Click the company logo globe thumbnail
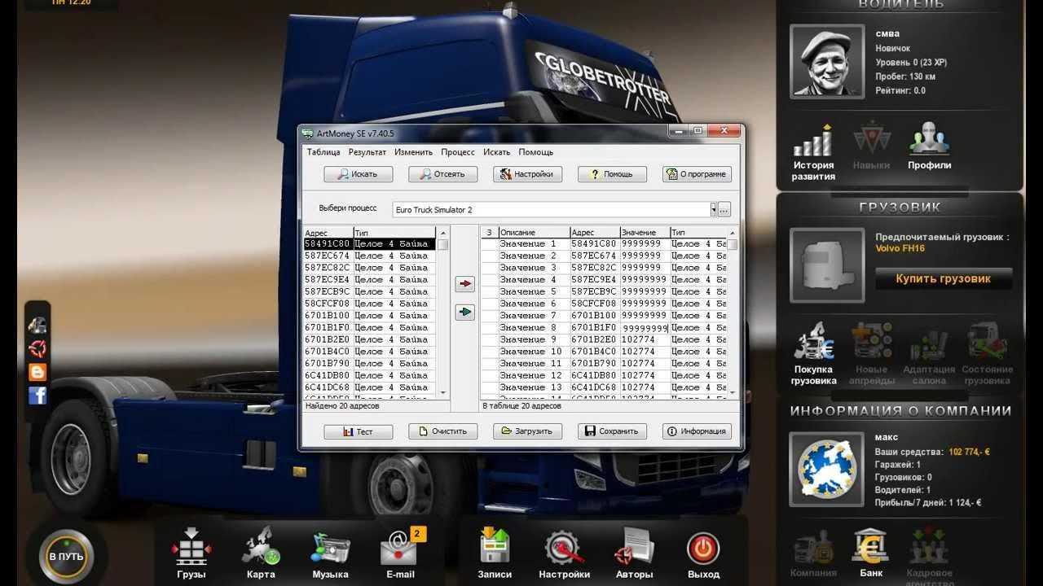Viewport: 1043px width, 586px height. 826,469
